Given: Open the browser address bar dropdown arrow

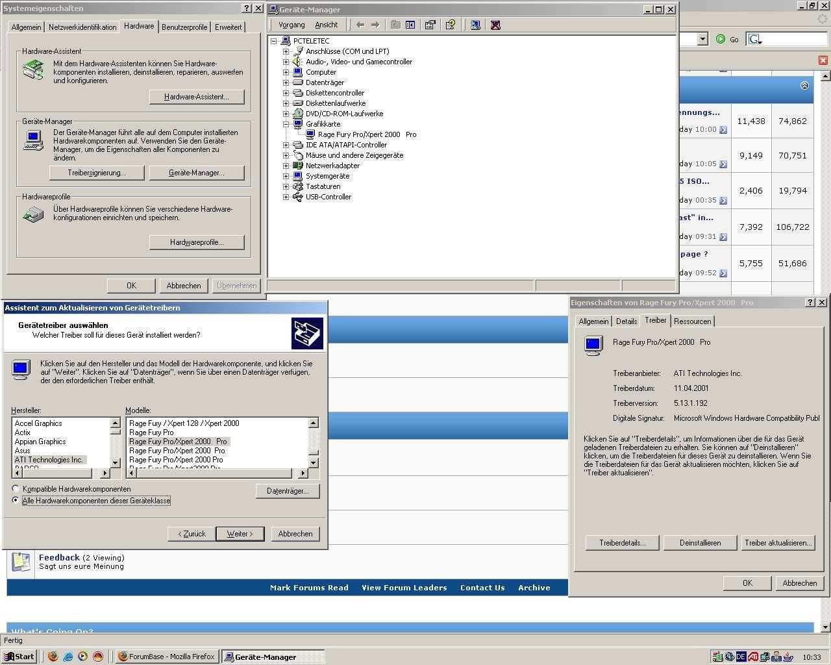Looking at the screenshot, I should [702, 39].
